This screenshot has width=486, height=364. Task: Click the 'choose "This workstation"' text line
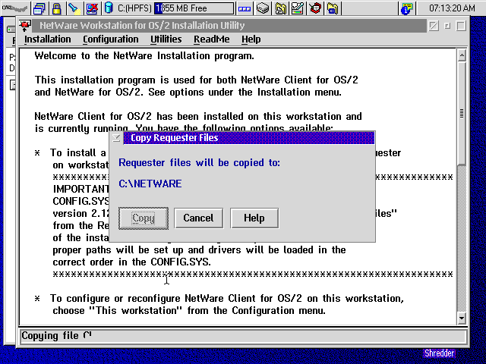(189, 310)
